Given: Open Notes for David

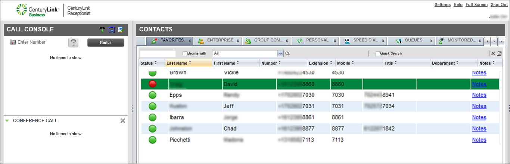Looking at the screenshot, I should (x=479, y=84).
